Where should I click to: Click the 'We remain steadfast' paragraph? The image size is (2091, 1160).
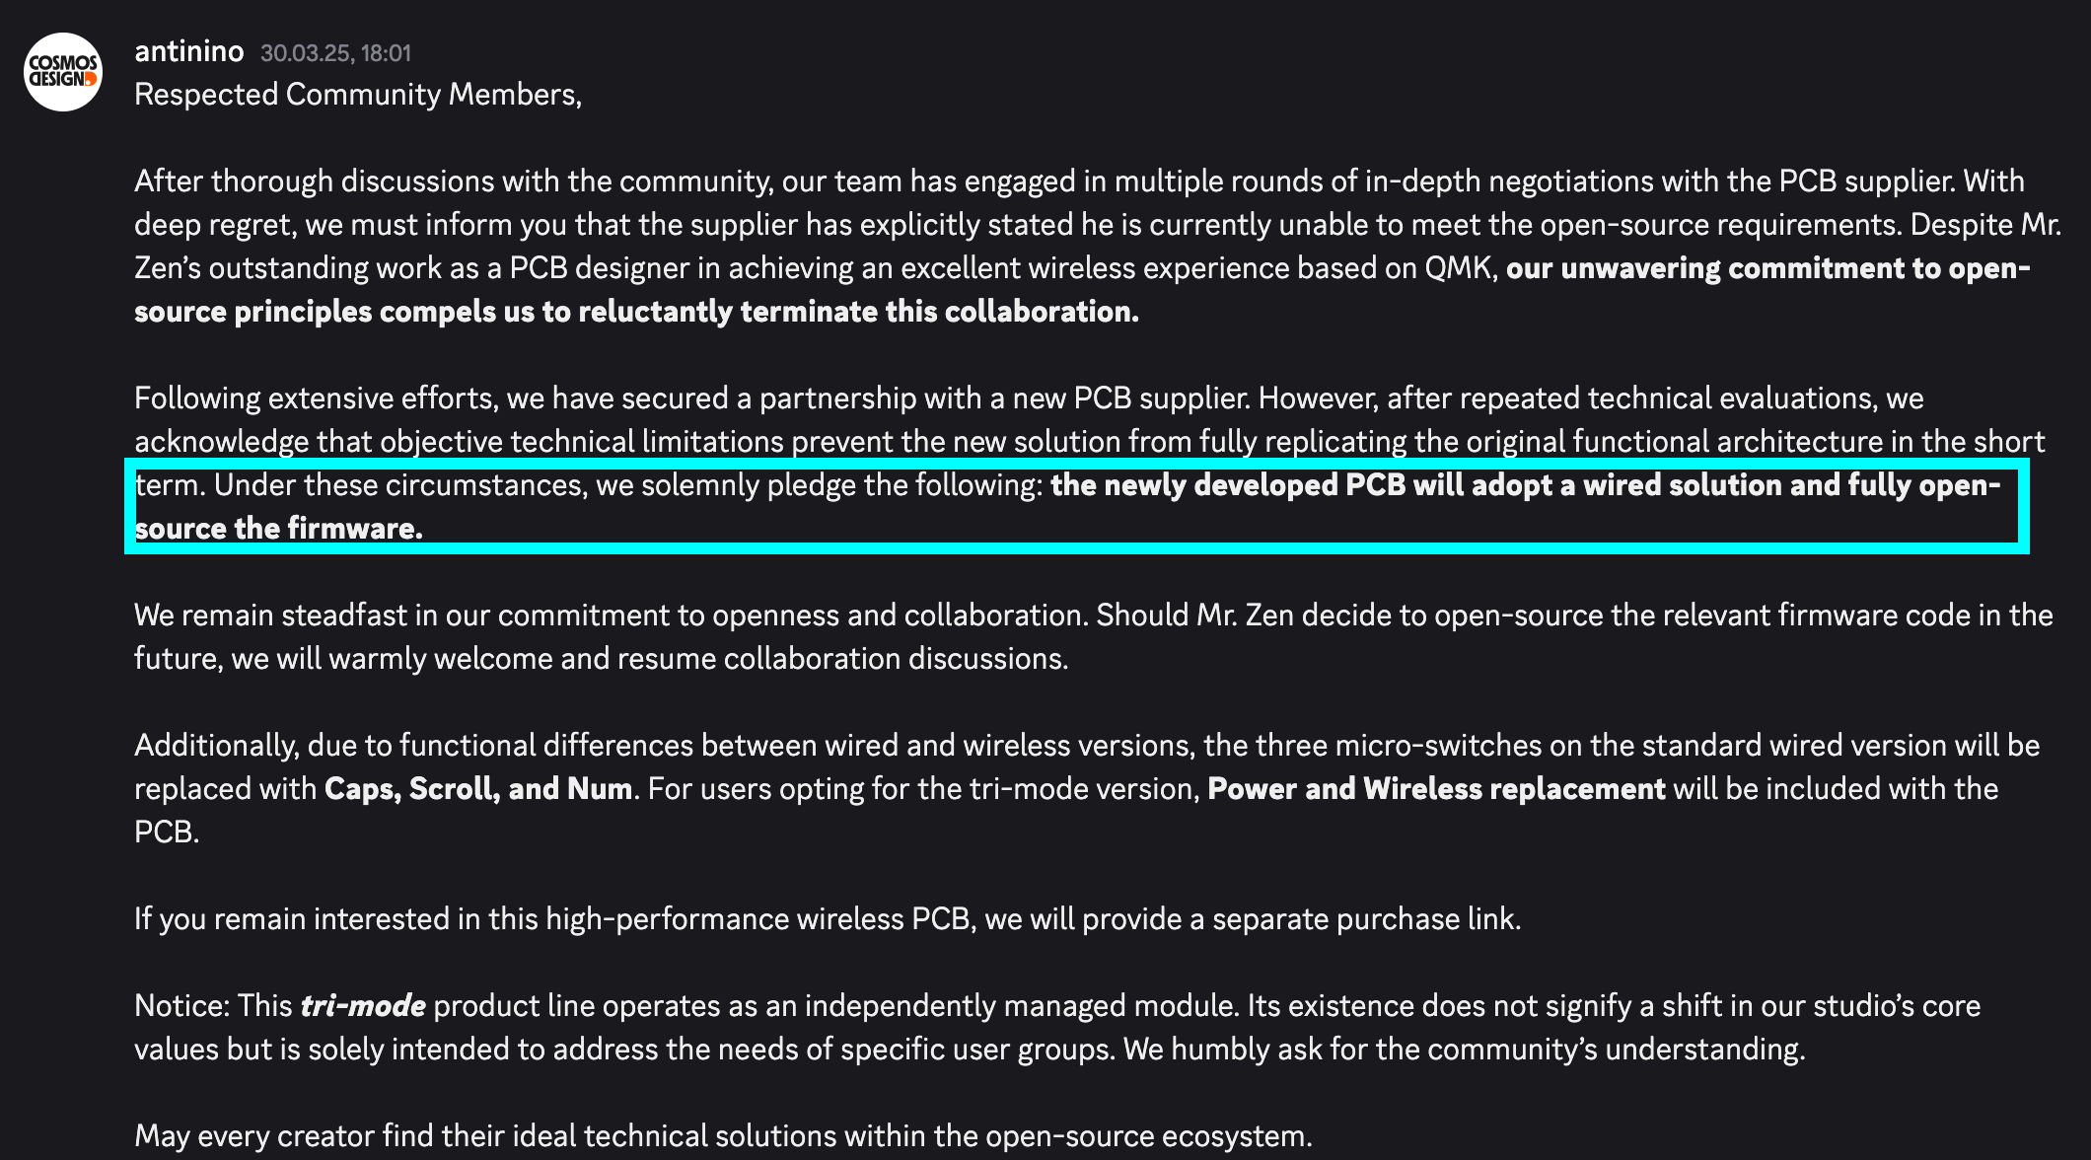[1094, 637]
